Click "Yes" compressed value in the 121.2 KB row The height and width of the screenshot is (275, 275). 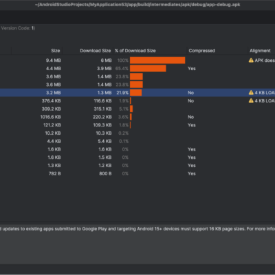pos(192,125)
